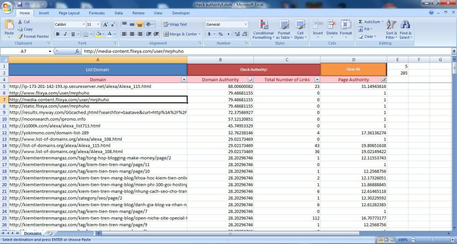Toggle Italic formatting
This screenshot has width=457, height=244.
[65, 34]
